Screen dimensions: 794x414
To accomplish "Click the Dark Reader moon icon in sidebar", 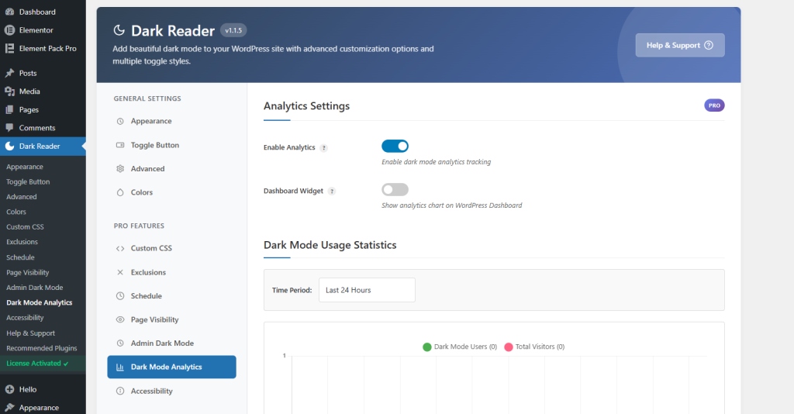I will pyautogui.click(x=9, y=147).
